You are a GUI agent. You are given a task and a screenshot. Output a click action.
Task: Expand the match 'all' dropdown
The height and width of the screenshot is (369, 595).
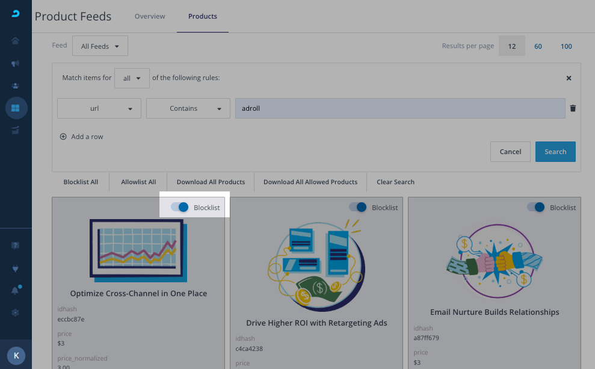click(132, 78)
